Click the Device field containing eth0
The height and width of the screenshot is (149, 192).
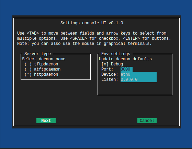click(x=138, y=74)
